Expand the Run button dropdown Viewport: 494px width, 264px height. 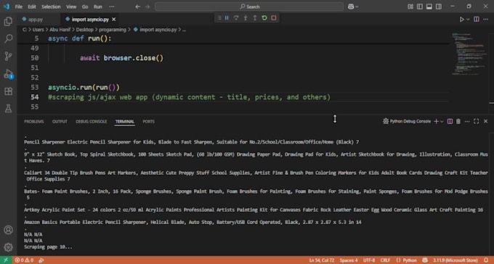[468, 20]
